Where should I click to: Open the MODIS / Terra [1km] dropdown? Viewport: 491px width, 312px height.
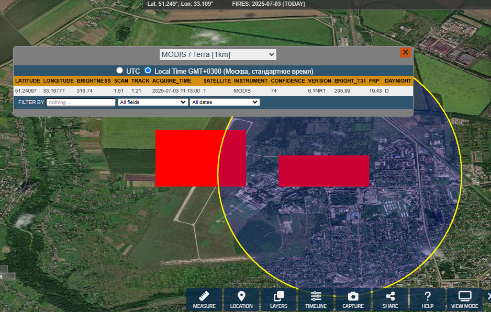point(218,54)
